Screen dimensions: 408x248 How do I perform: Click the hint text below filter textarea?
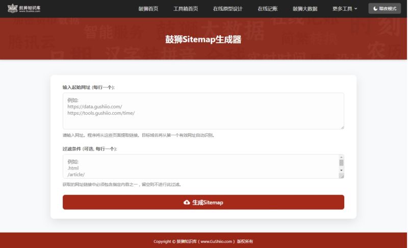pos(122,185)
